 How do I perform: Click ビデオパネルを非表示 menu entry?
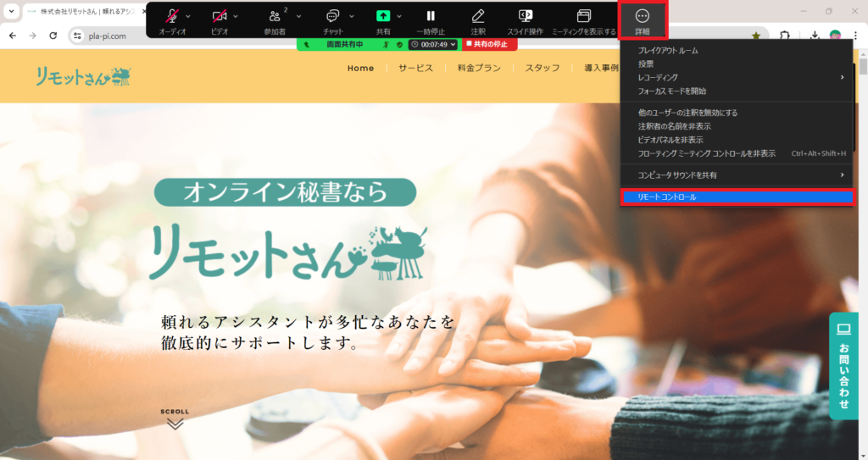[670, 140]
